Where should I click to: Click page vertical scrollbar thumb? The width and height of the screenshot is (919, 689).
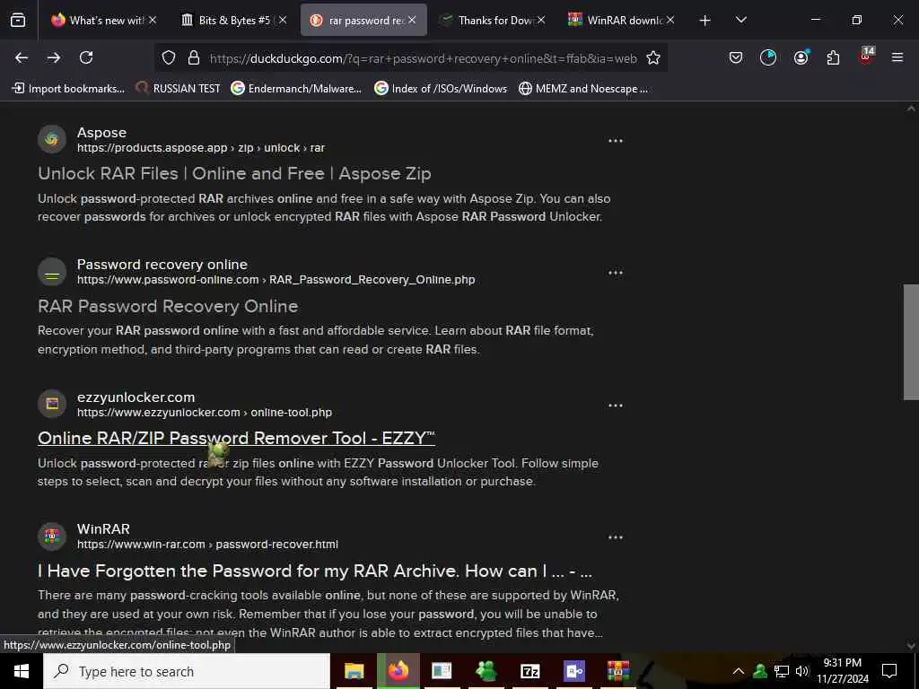[x=911, y=342]
